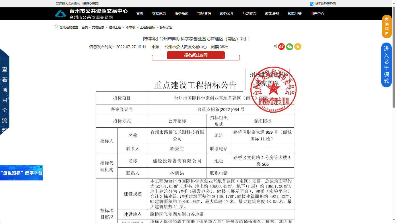Click the 信息发布时间 2022-07-27 16:11 text
This screenshot has width=396, height=223.
pyautogui.click(x=117, y=47)
